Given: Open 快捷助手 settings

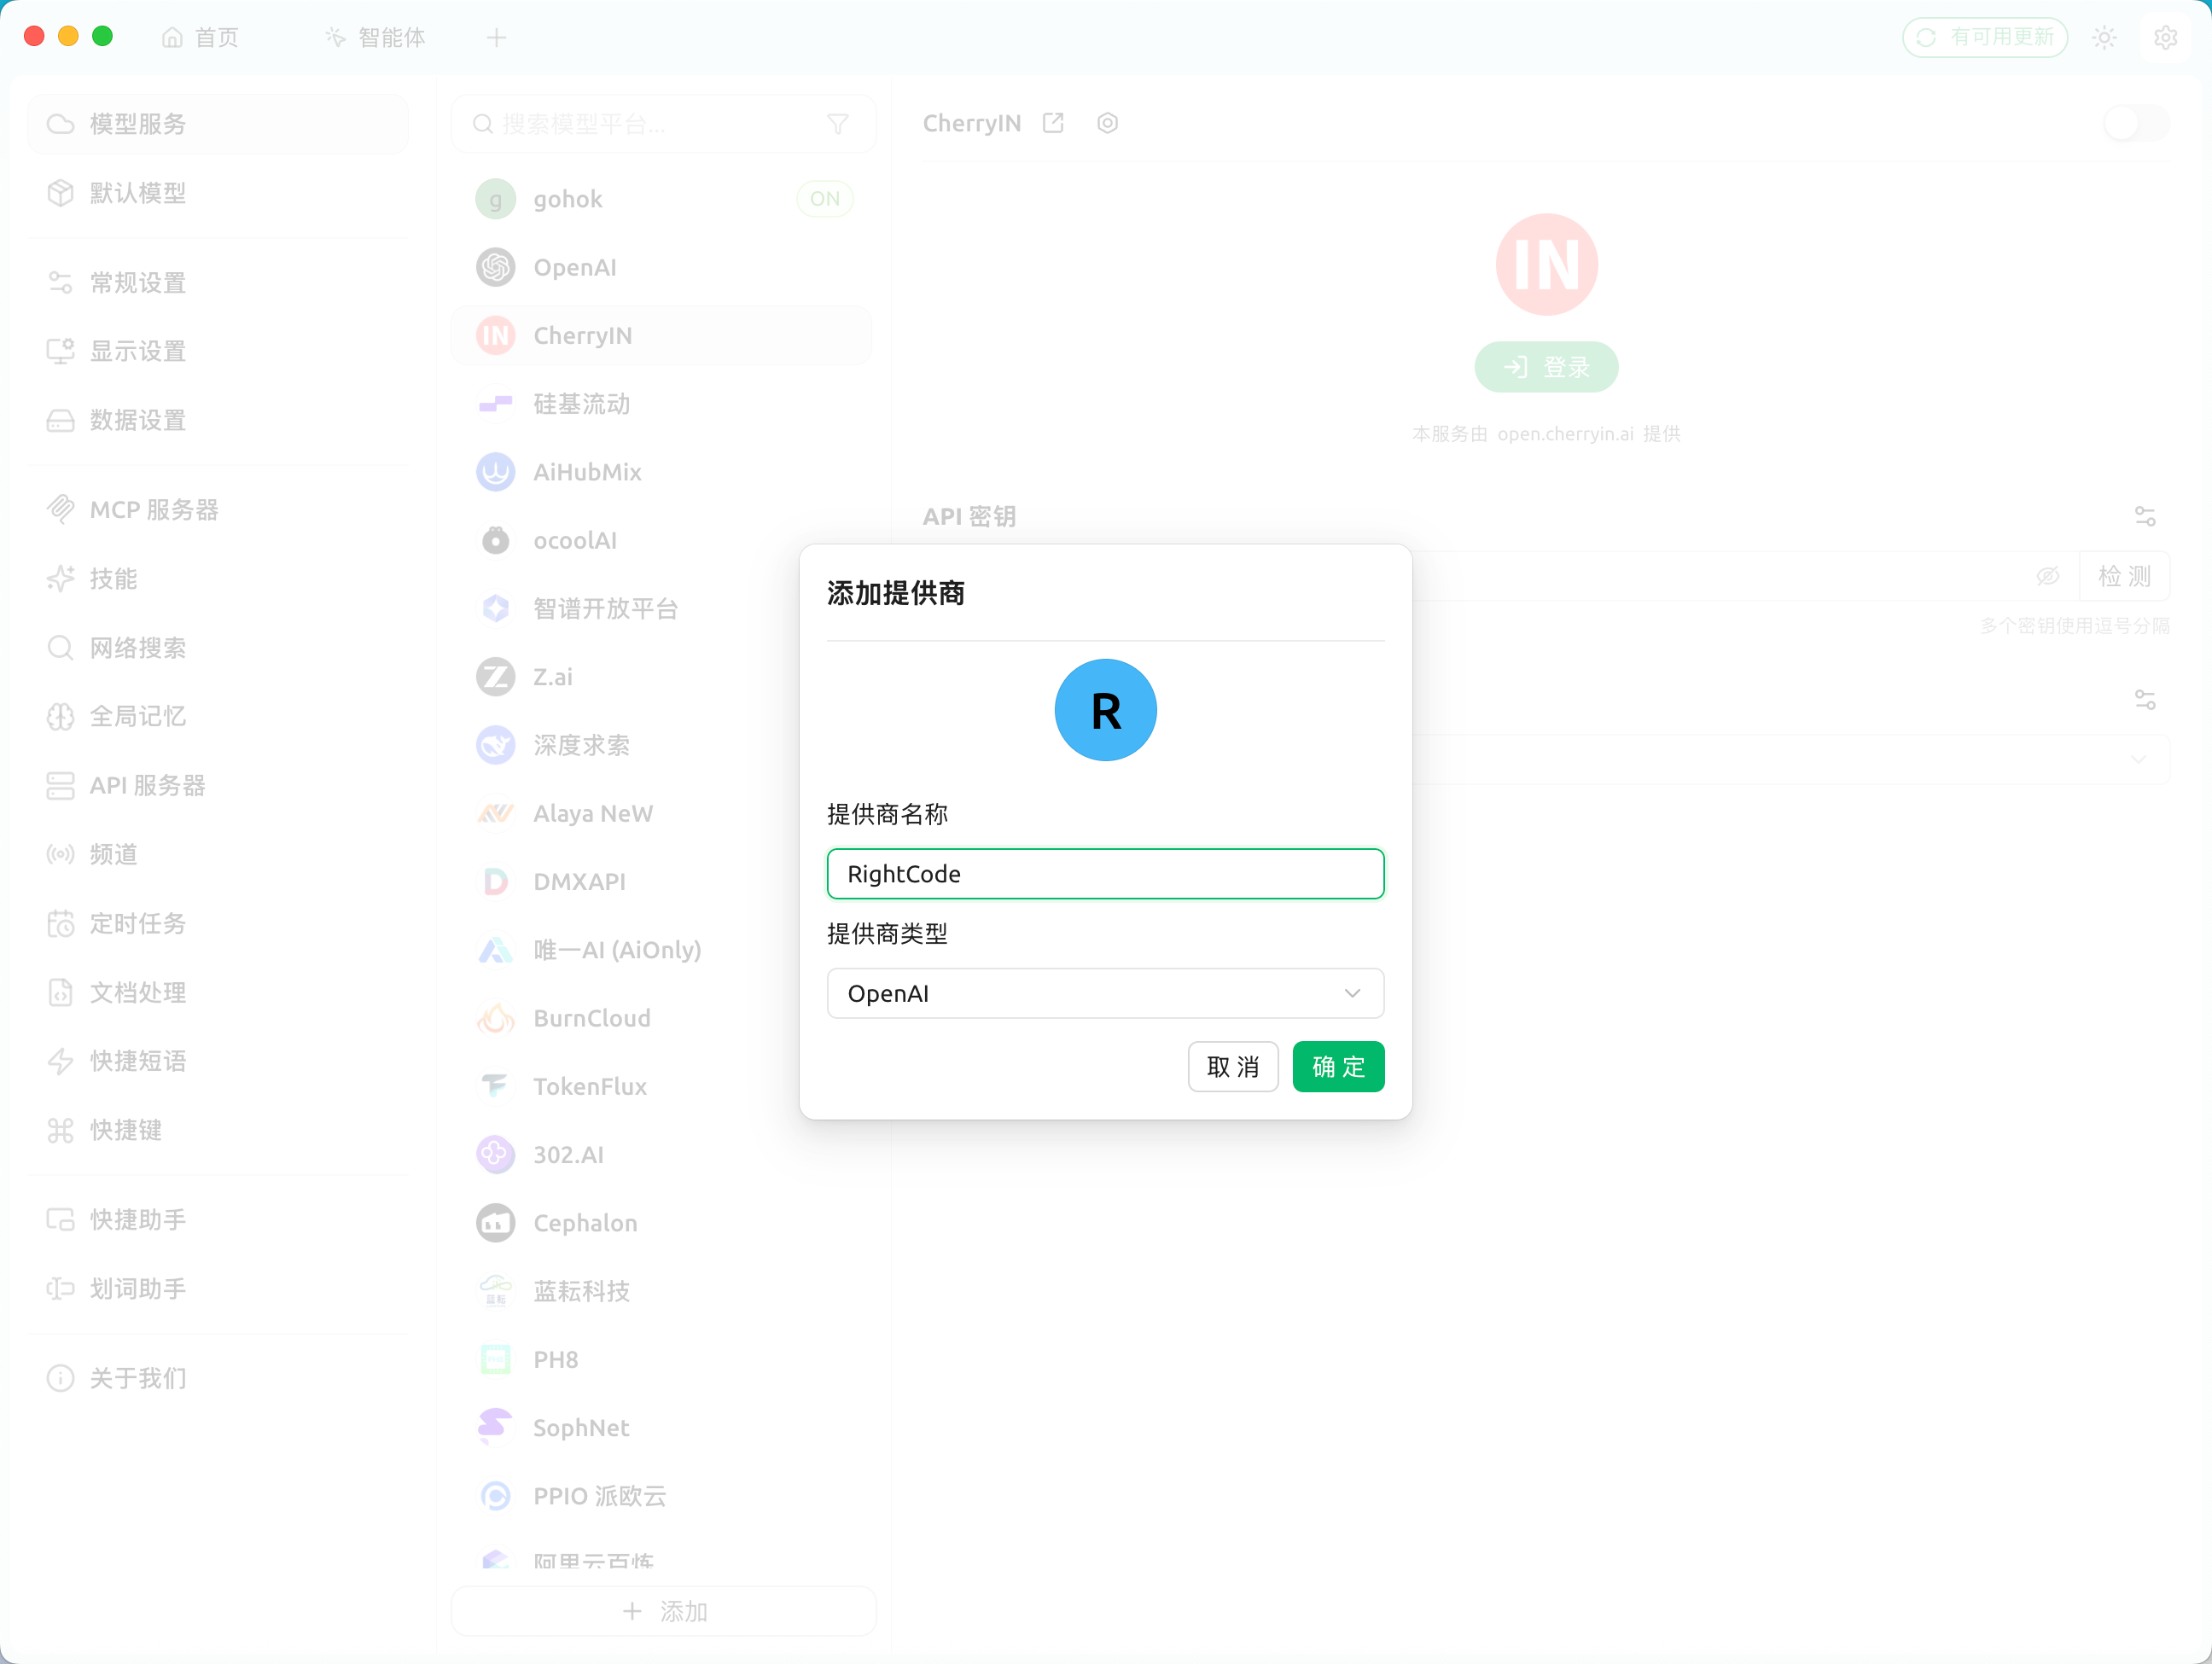Looking at the screenshot, I should click(218, 1219).
